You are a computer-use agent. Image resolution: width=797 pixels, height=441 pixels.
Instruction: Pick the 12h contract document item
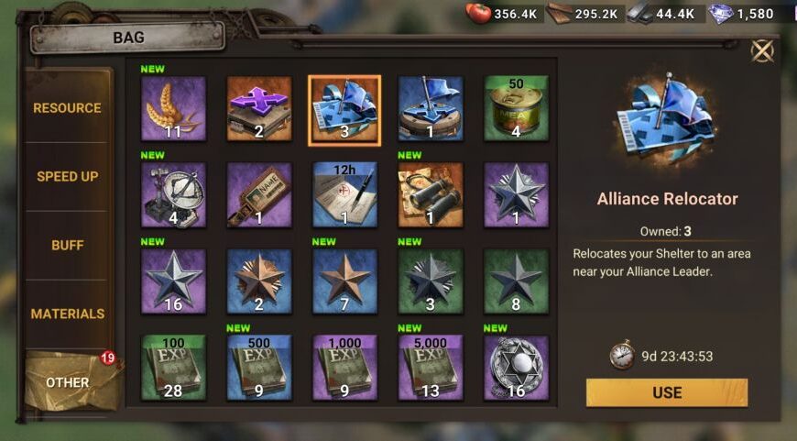(x=344, y=194)
